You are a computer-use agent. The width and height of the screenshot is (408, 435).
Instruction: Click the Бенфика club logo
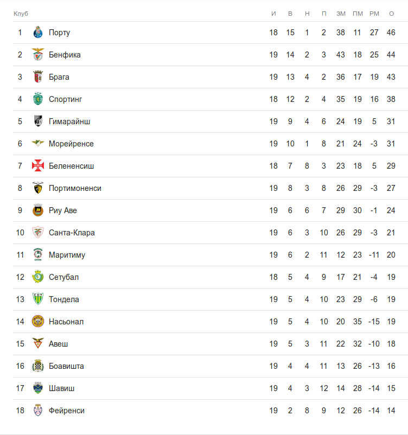click(x=37, y=55)
